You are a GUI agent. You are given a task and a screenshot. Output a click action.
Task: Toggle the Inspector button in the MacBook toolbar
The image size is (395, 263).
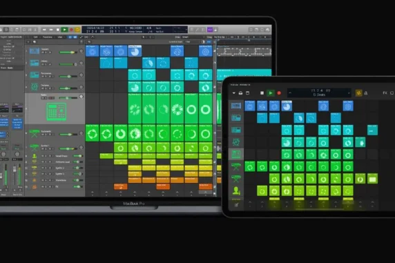click(6, 30)
